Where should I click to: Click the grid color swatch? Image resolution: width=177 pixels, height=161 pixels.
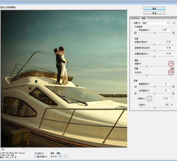[x=59, y=153]
